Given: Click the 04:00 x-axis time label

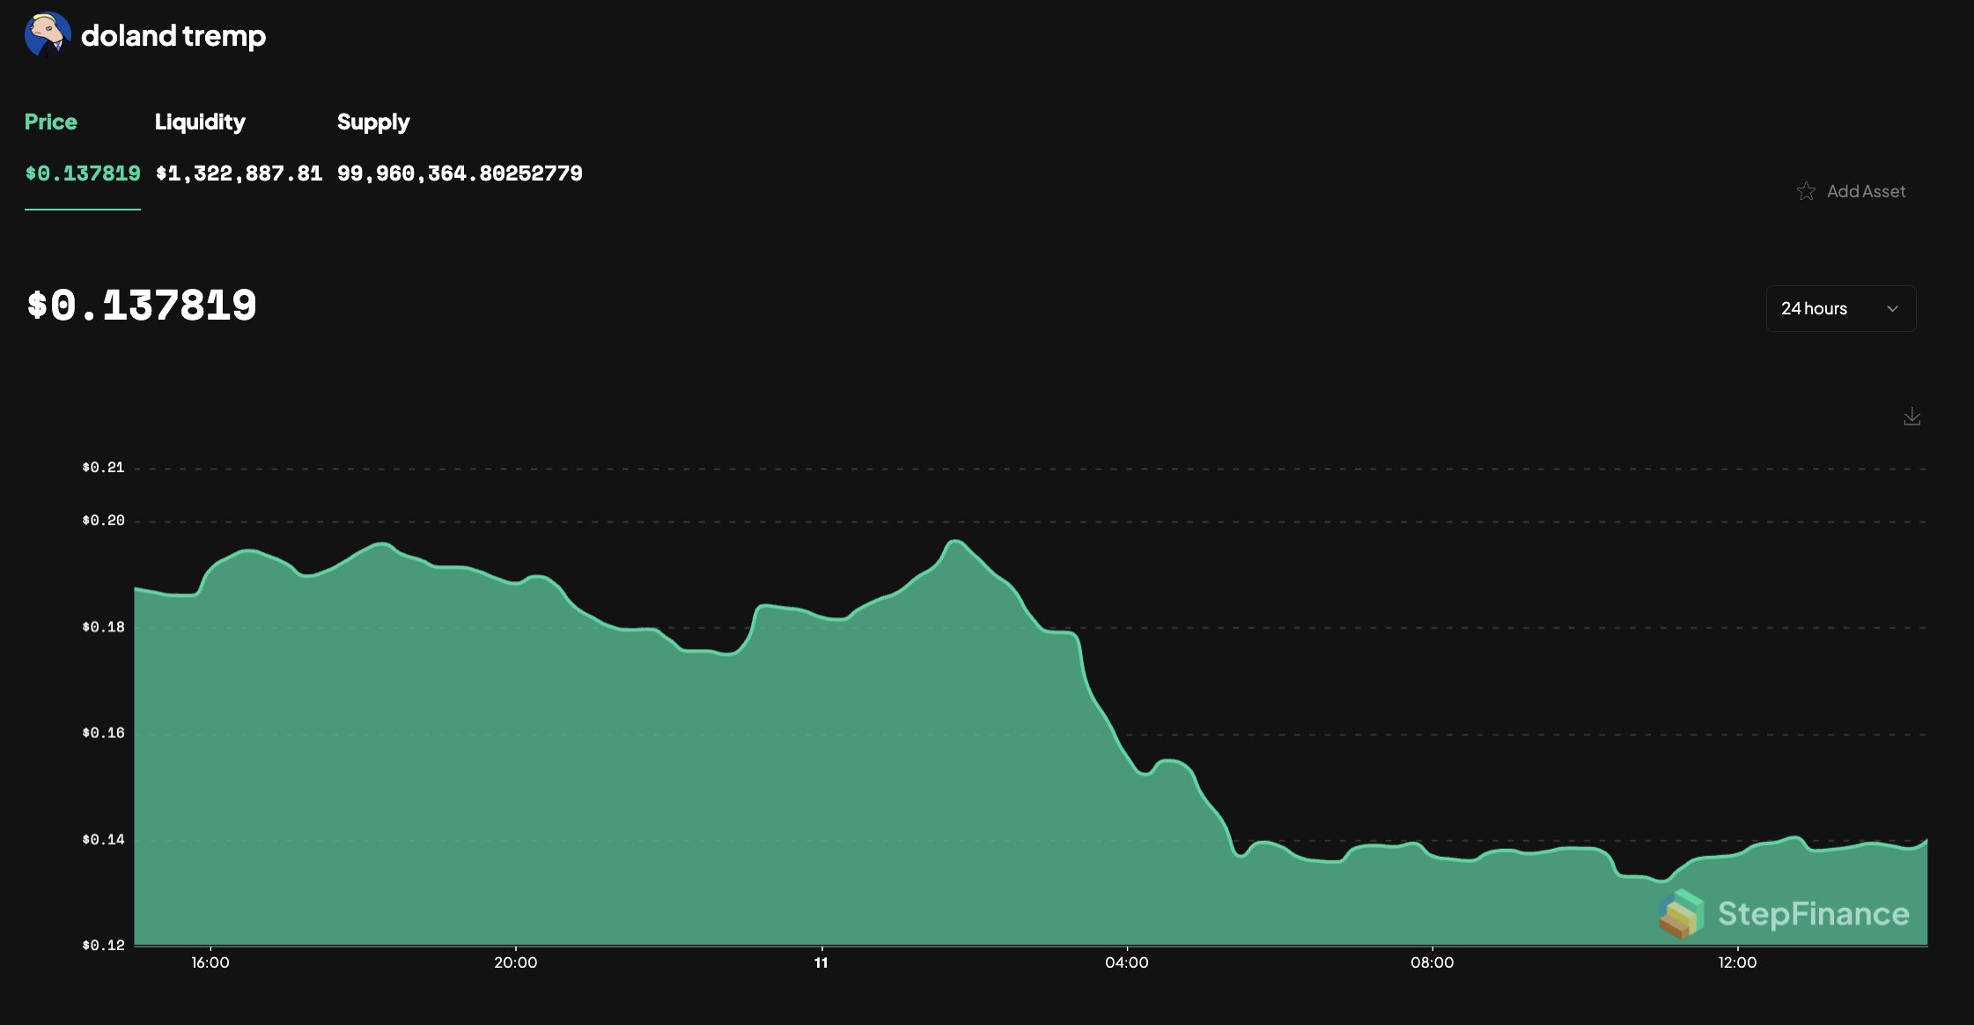Looking at the screenshot, I should (1126, 962).
